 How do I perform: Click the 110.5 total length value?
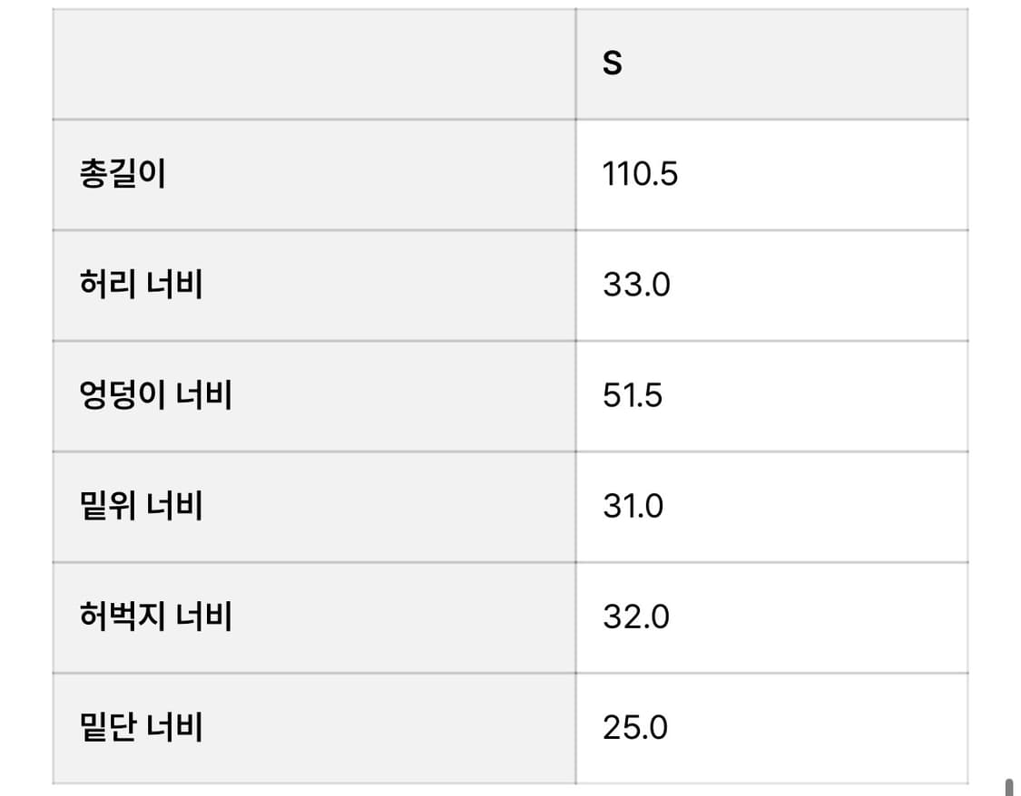click(x=640, y=174)
